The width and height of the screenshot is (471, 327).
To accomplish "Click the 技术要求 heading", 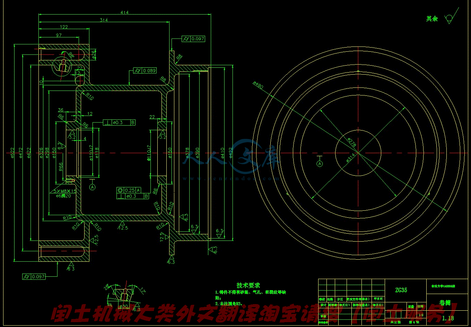I will point(248,285).
